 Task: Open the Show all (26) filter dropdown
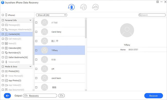[52, 15]
